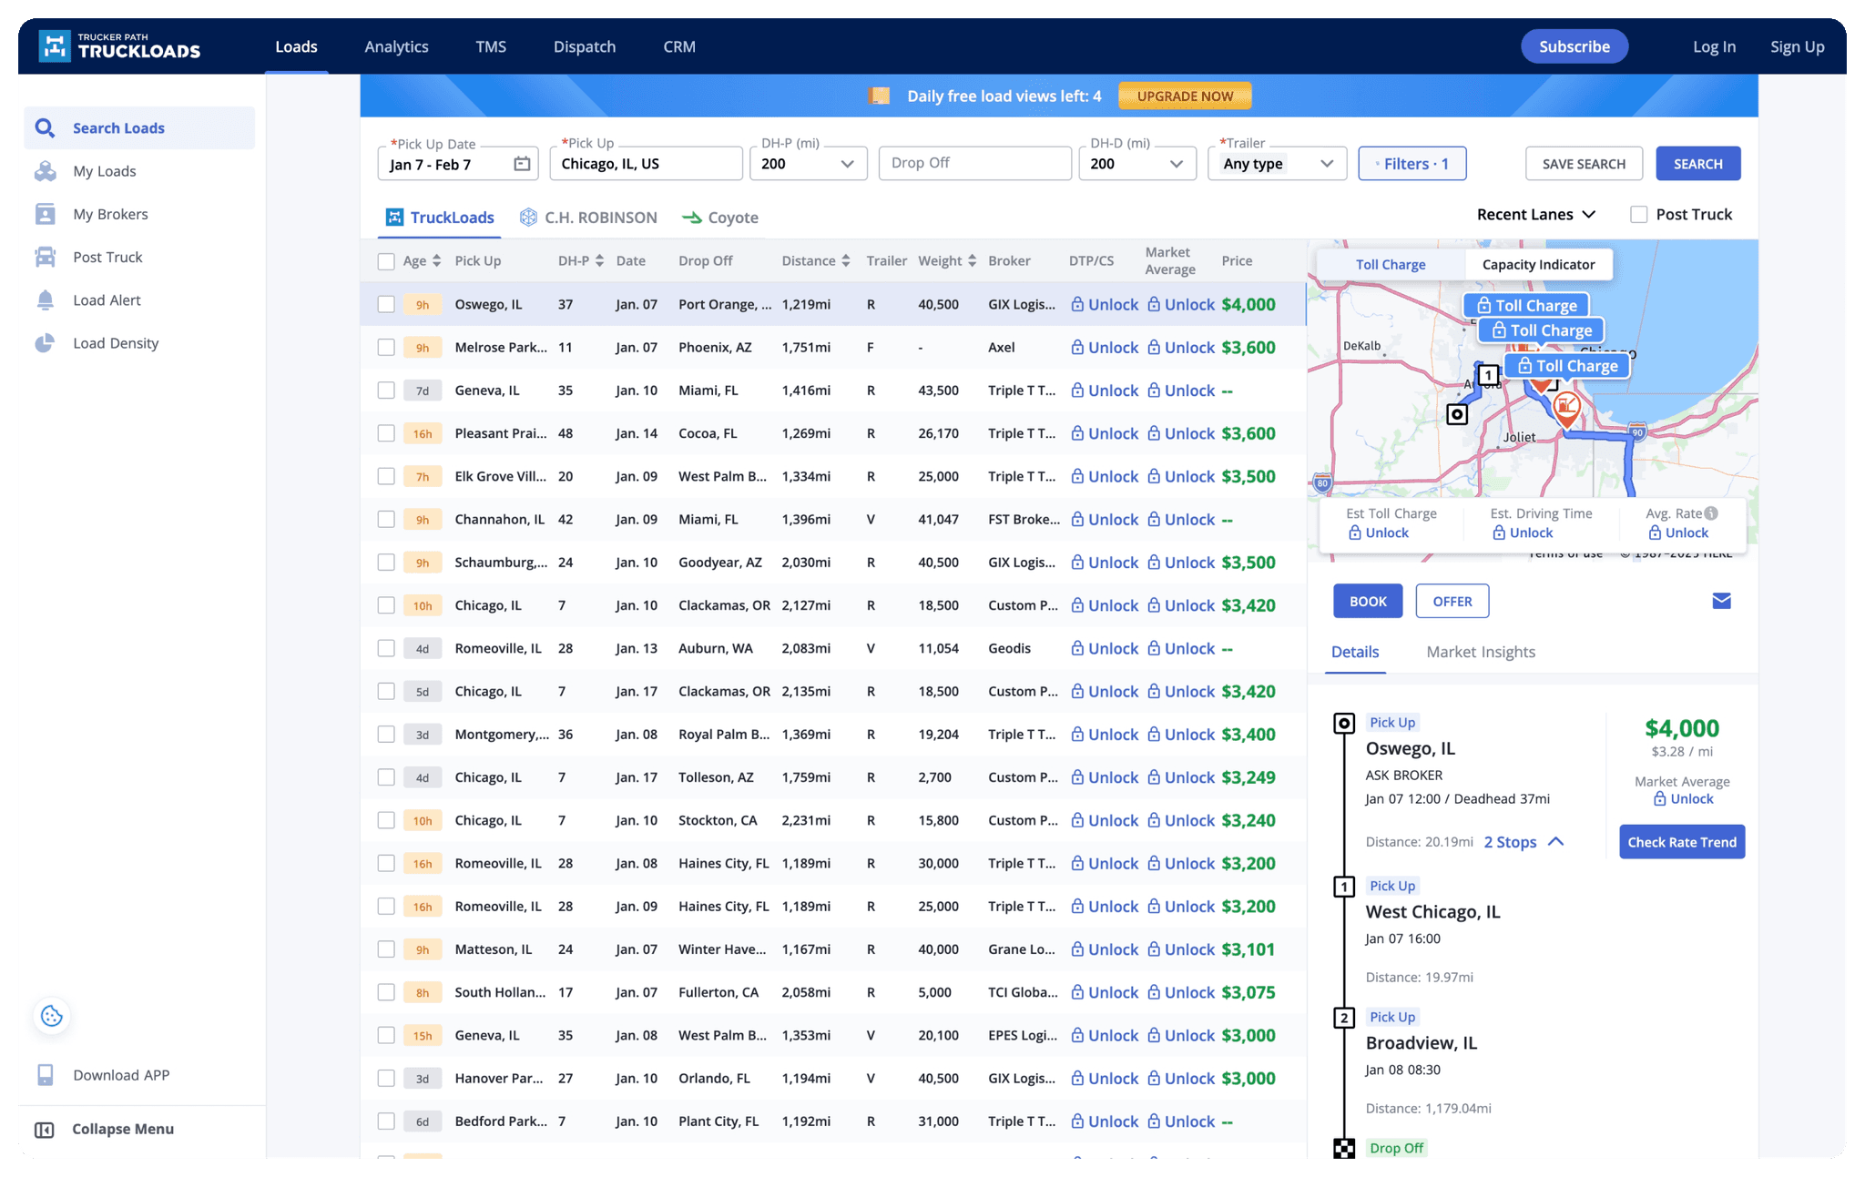This screenshot has height=1177, width=1865.
Task: Click the email envelope icon beside Book
Action: (1721, 601)
